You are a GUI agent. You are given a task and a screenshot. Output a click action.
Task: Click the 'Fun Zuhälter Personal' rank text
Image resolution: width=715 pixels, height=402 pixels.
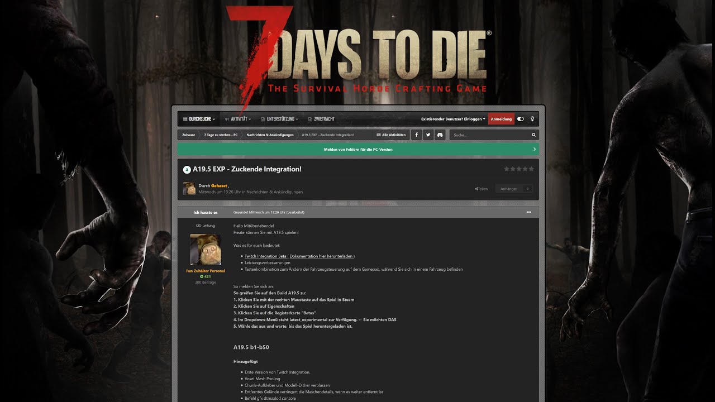coord(205,271)
